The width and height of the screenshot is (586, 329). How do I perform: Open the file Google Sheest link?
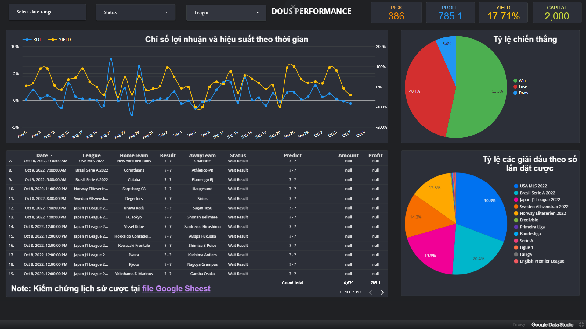tap(176, 288)
